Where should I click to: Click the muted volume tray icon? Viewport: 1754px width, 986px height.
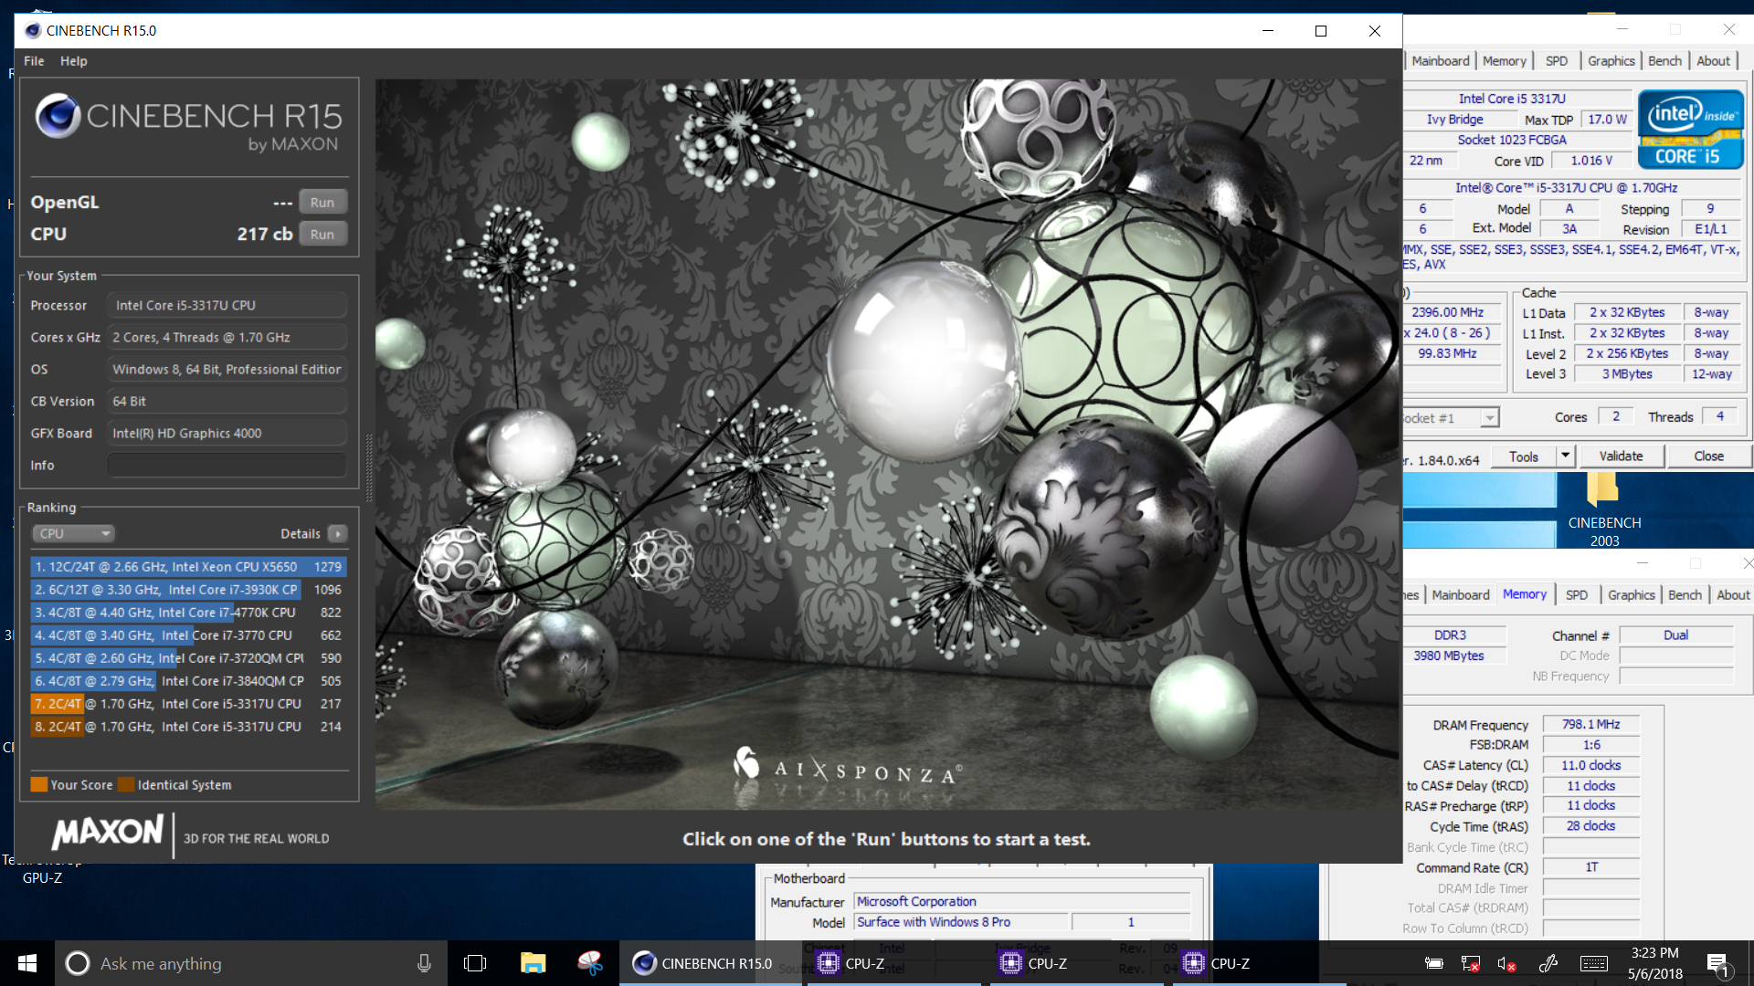(x=1507, y=963)
